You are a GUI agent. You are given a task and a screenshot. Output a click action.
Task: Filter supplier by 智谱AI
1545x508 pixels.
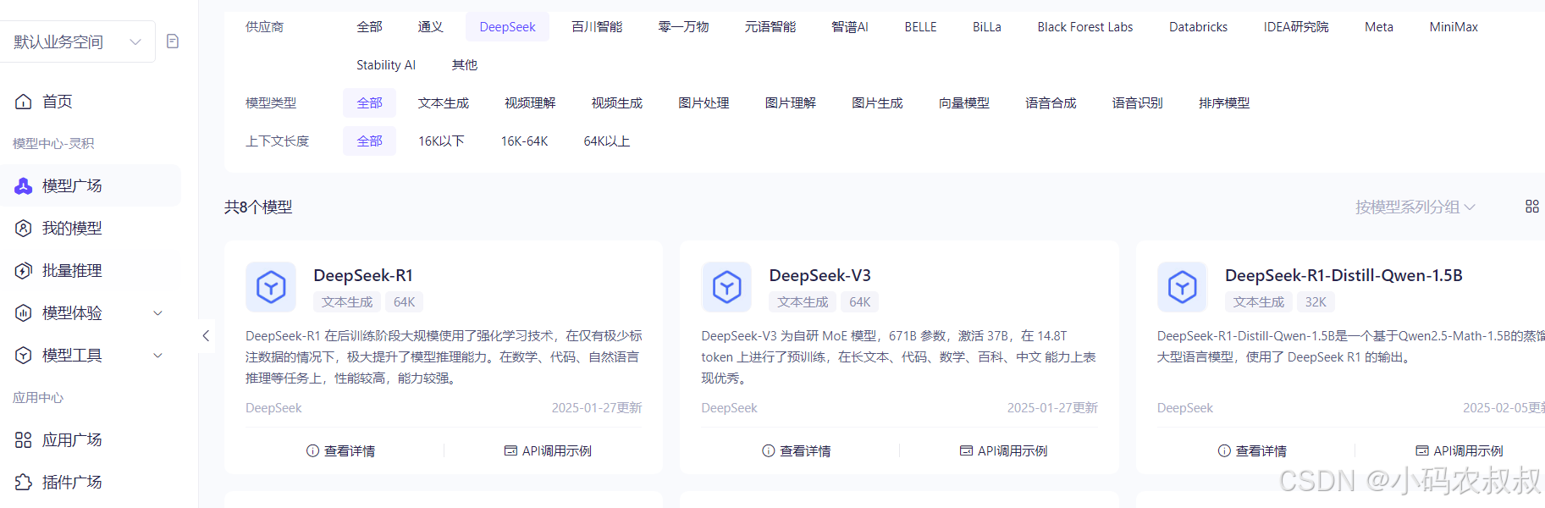coord(850,27)
